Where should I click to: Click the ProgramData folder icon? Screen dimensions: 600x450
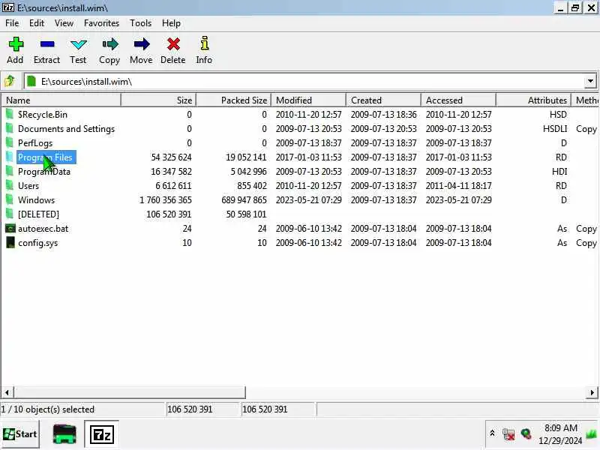pos(10,171)
